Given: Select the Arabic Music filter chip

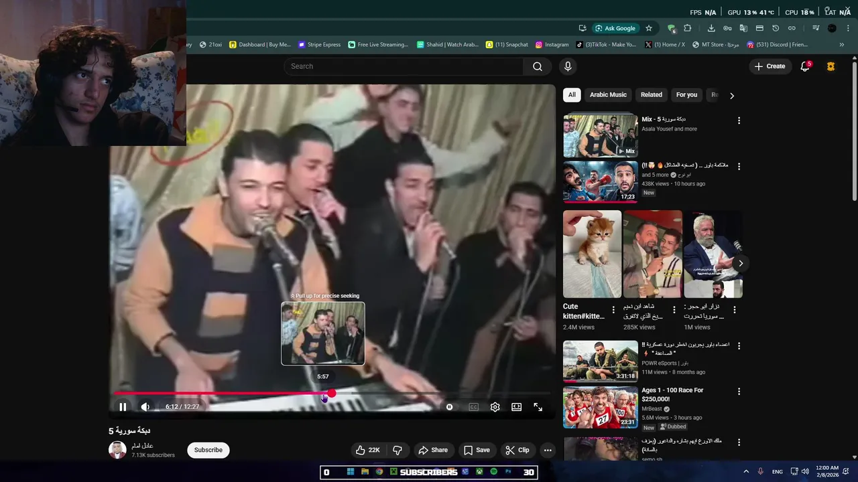Looking at the screenshot, I should 608,95.
